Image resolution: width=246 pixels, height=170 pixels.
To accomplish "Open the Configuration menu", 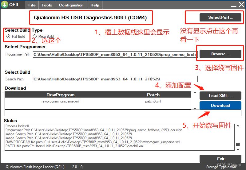I will click(71, 5).
